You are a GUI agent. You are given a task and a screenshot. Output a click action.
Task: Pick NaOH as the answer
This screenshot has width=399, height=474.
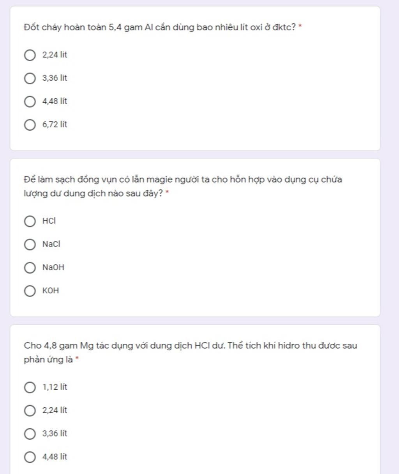tap(30, 268)
